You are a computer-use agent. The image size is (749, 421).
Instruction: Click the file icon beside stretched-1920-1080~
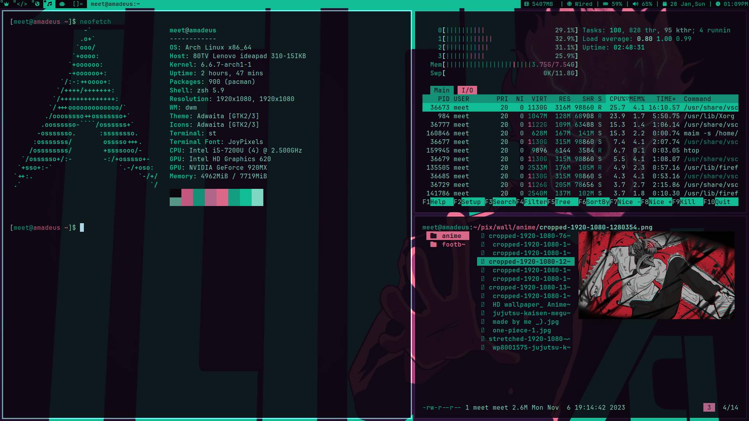click(483, 339)
